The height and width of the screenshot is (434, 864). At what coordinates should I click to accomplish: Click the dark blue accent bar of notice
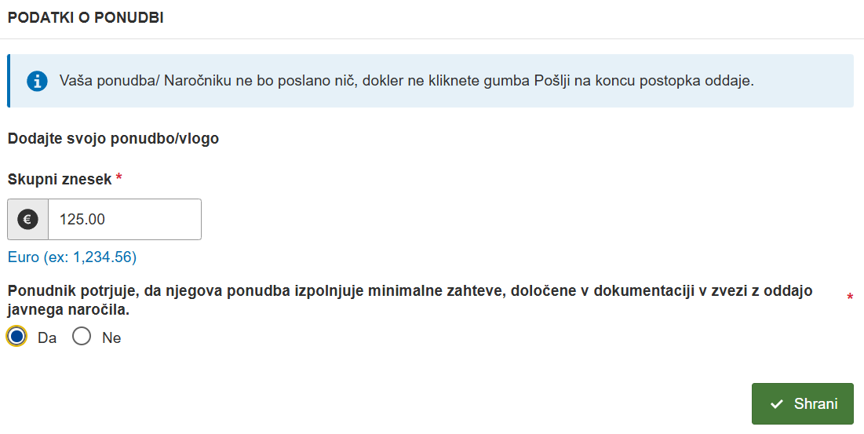click(9, 81)
